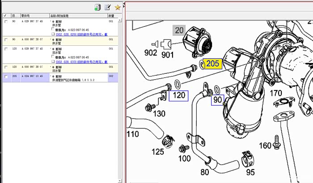Viewport: 313px width, 183px height.
Task: Click the gold star favorites icon
Action: pos(118,7)
